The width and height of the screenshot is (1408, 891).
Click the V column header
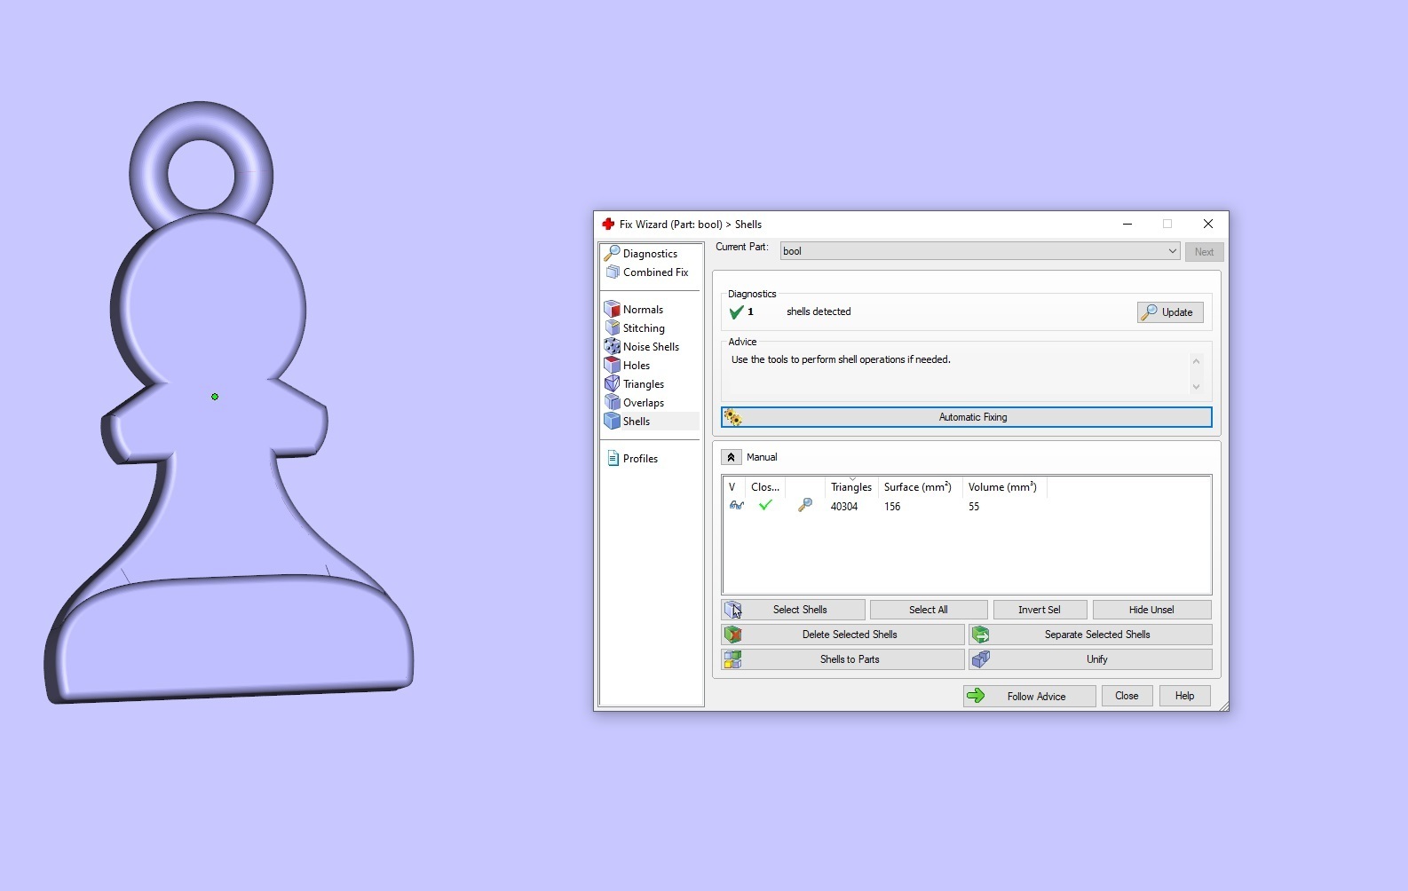pos(732,487)
